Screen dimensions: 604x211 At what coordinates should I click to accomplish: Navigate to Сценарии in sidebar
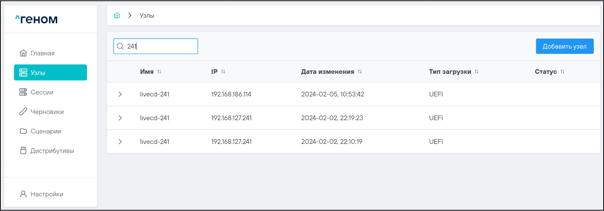[46, 131]
